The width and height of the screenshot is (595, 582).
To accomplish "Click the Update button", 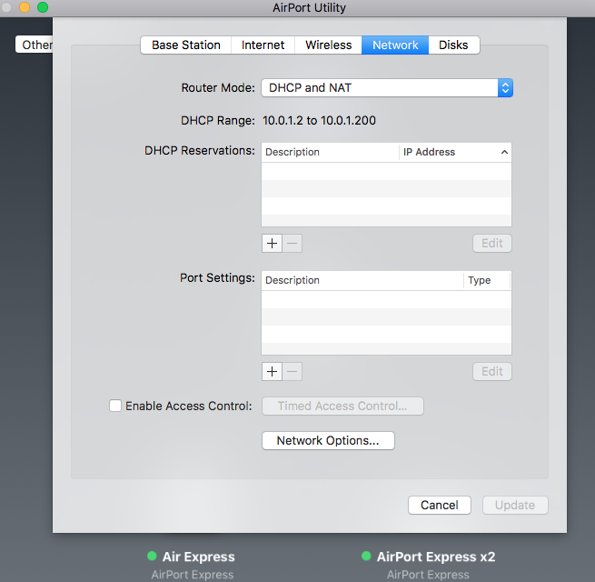I will (x=515, y=506).
